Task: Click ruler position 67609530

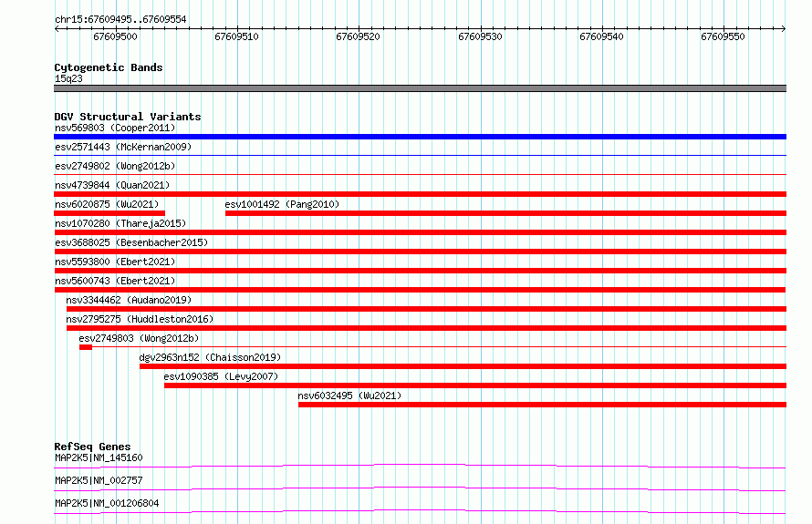Action: [x=480, y=36]
